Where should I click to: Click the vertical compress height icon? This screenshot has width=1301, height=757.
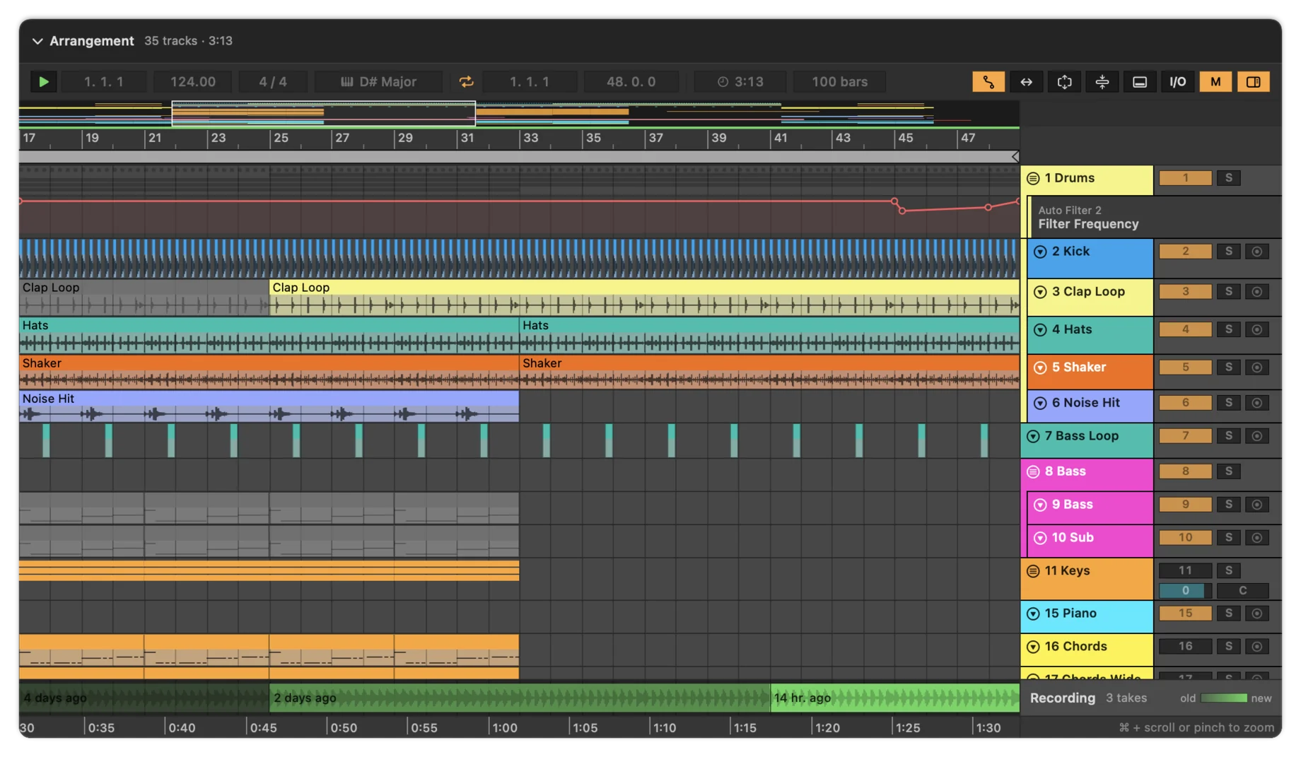tap(1102, 82)
